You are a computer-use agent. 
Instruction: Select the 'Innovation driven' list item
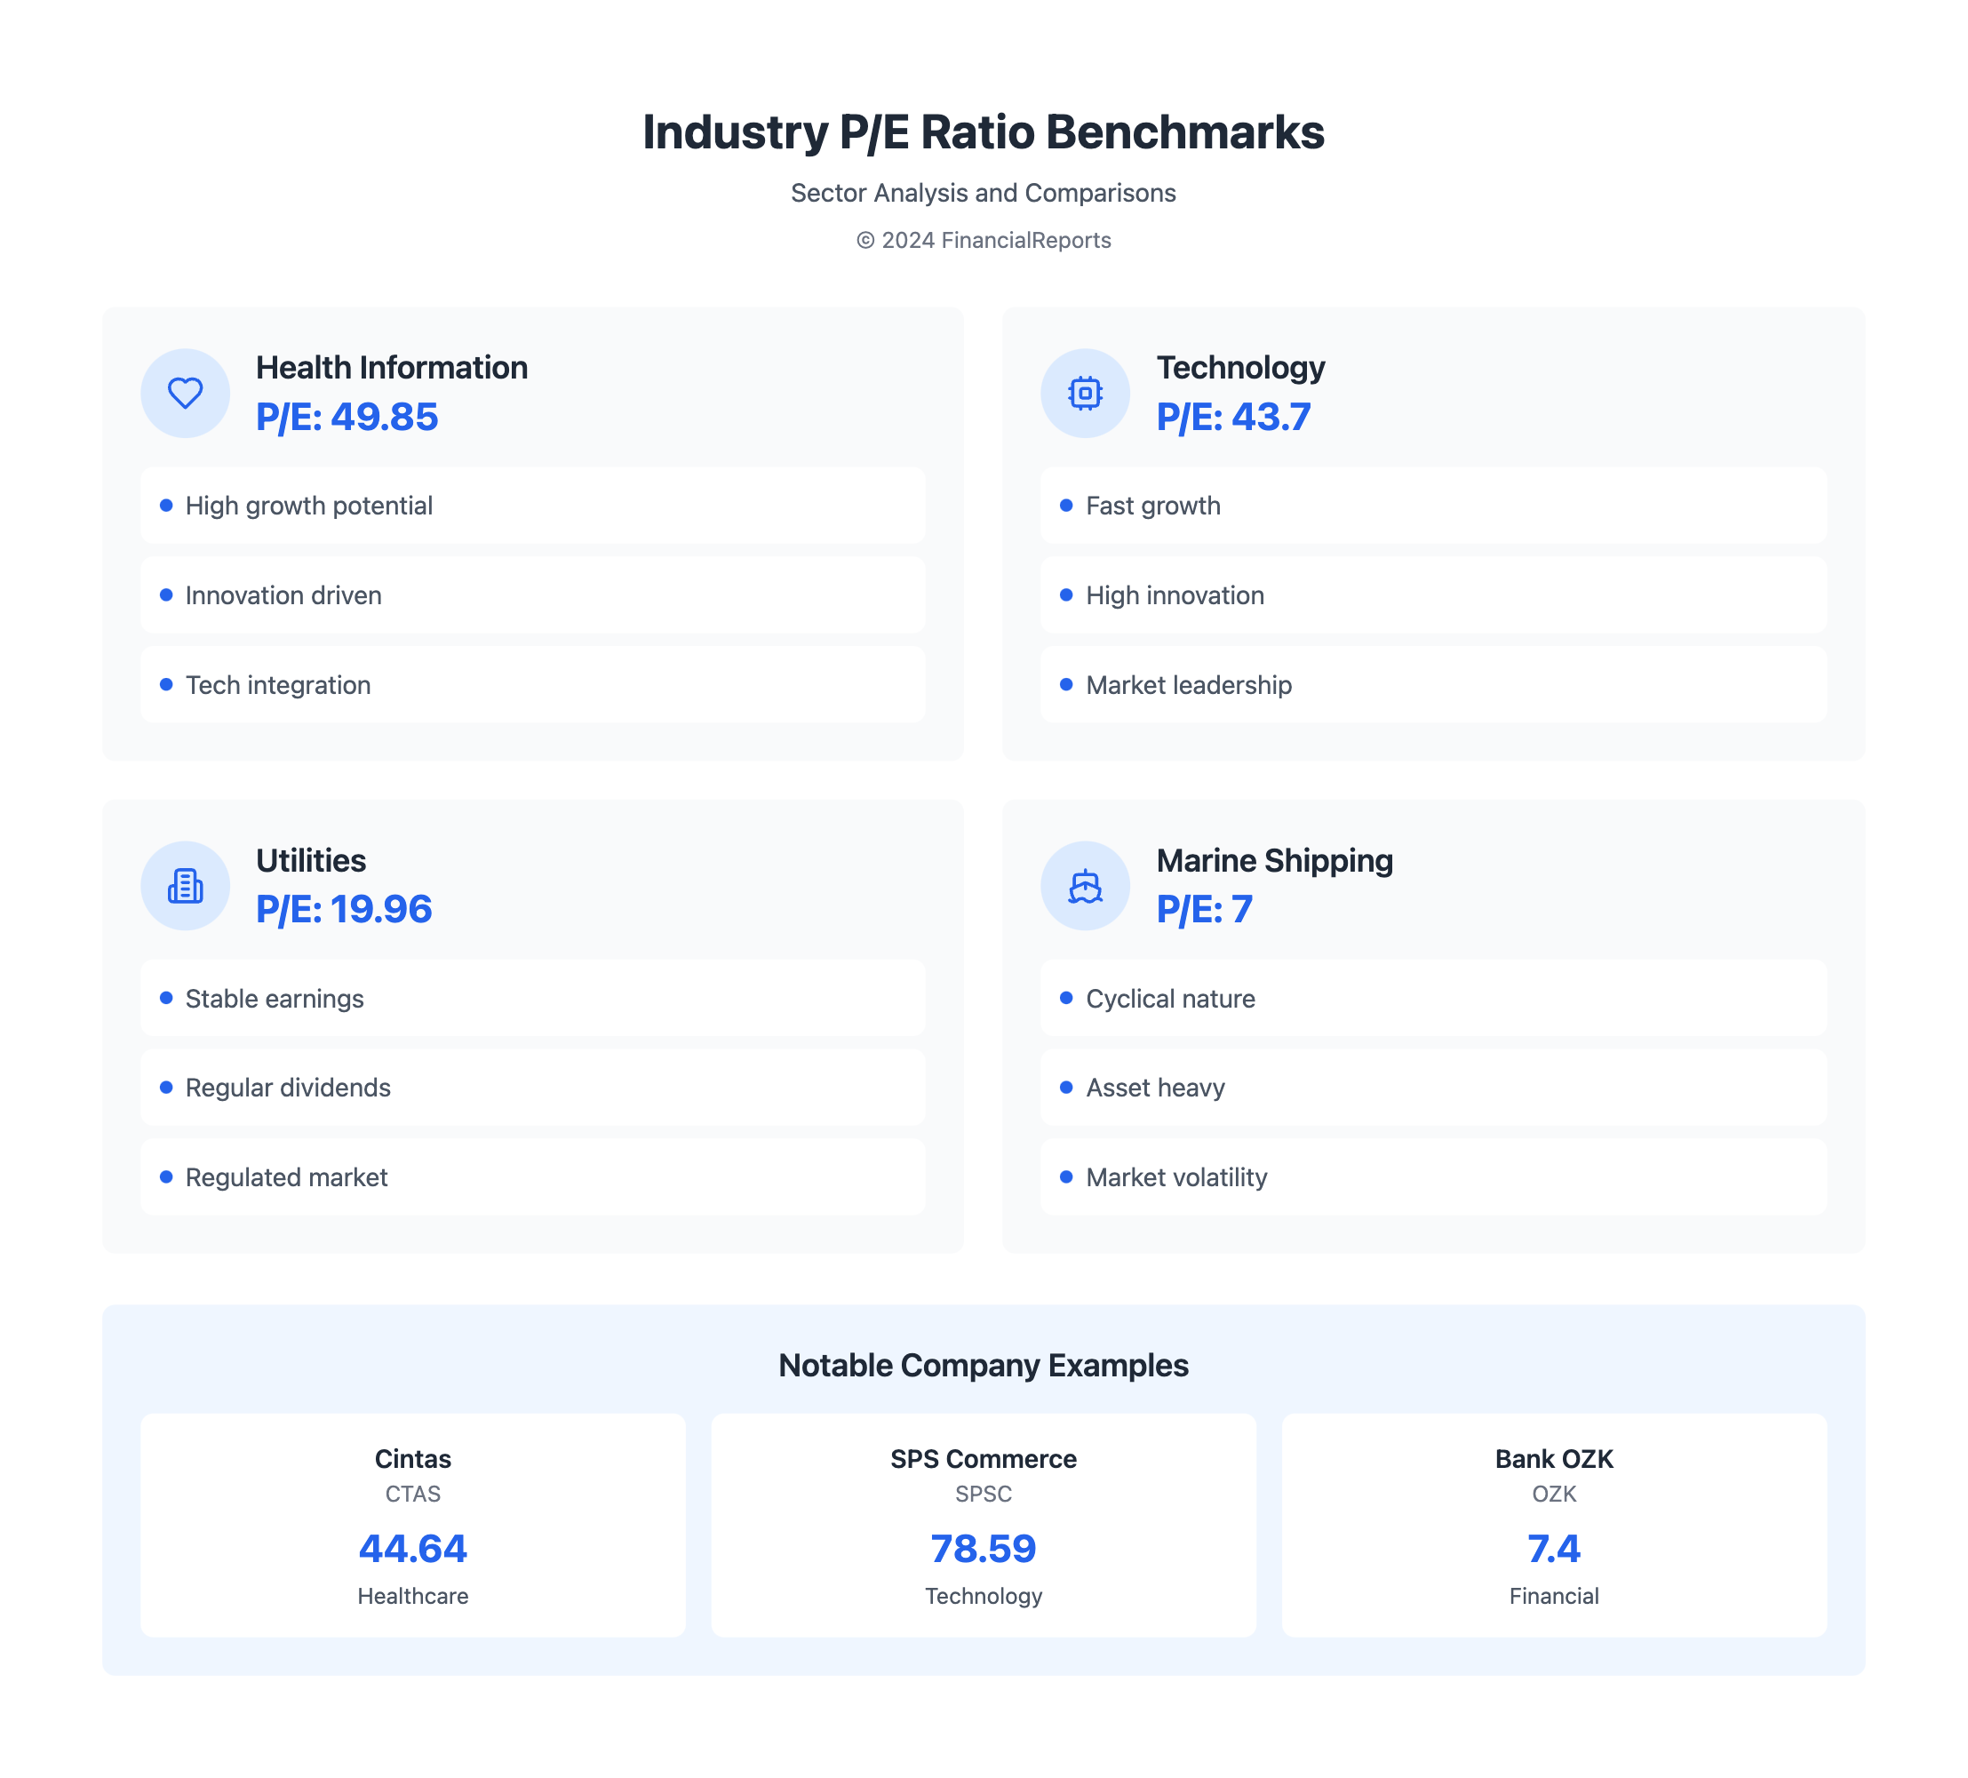(x=532, y=595)
